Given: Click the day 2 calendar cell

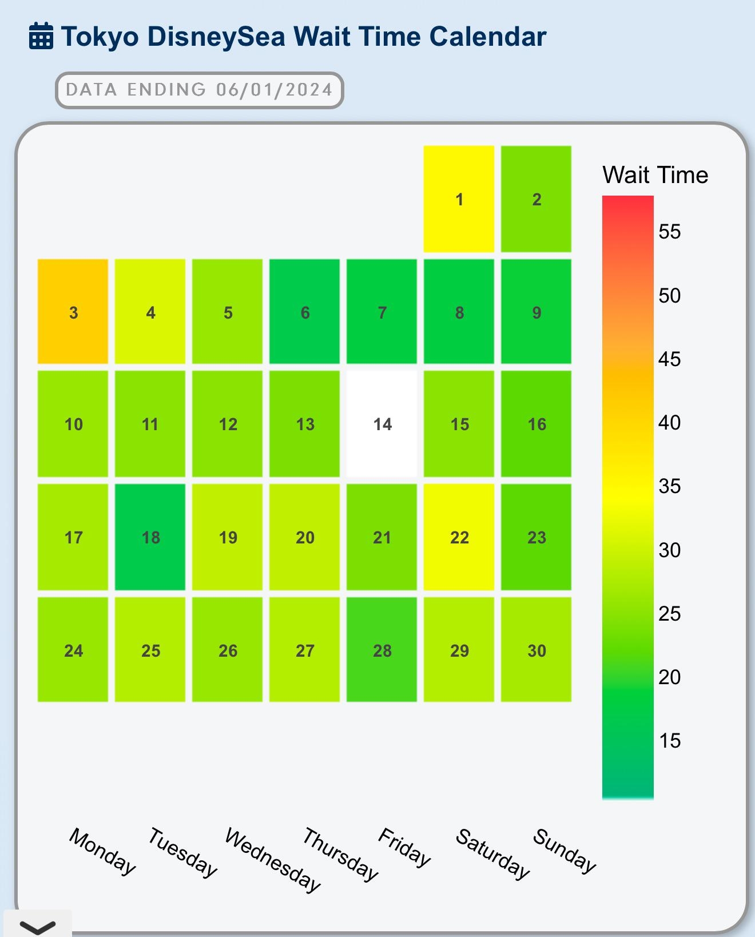Looking at the screenshot, I should tap(536, 198).
